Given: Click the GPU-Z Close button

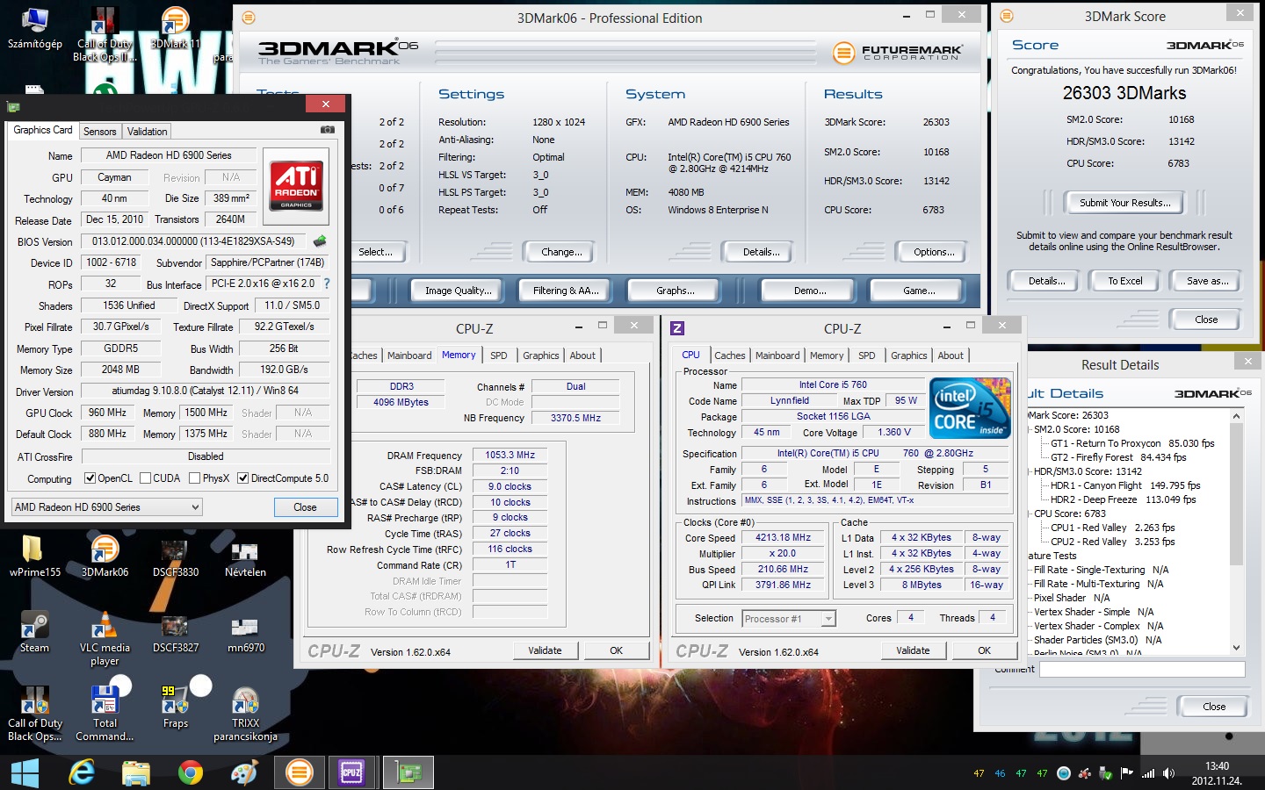Looking at the screenshot, I should (305, 506).
